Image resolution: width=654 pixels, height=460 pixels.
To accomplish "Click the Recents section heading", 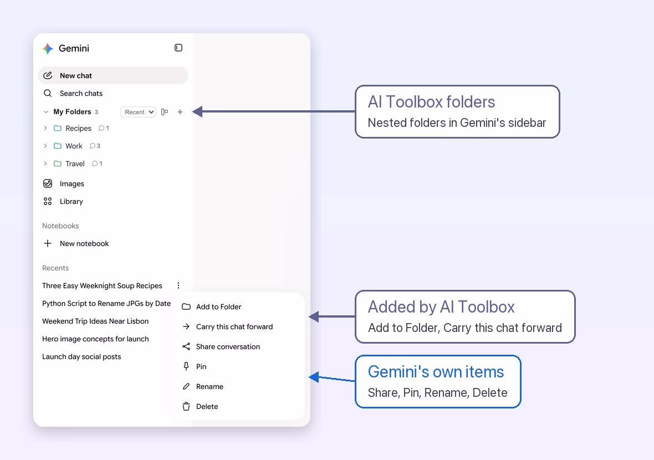I will tap(55, 268).
